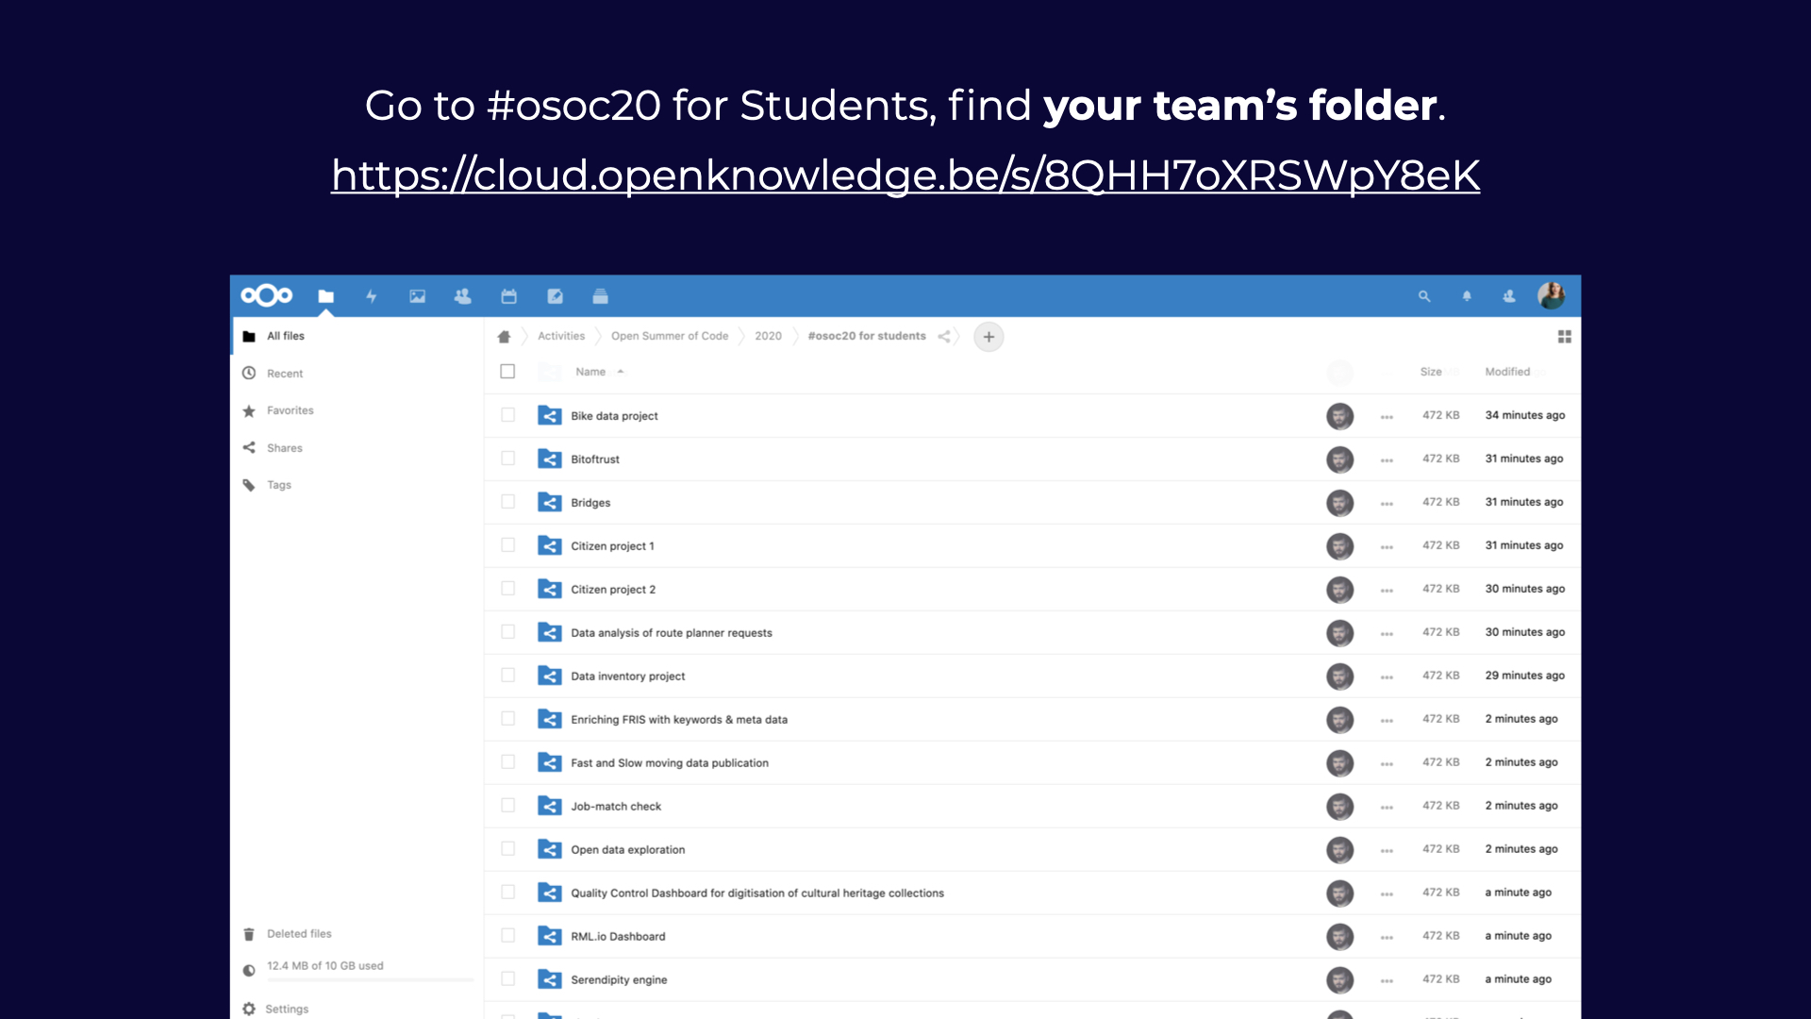Screen dimensions: 1811x1019
Task: Open the #osoc20 for students breadcrumb
Action: [x=867, y=336]
